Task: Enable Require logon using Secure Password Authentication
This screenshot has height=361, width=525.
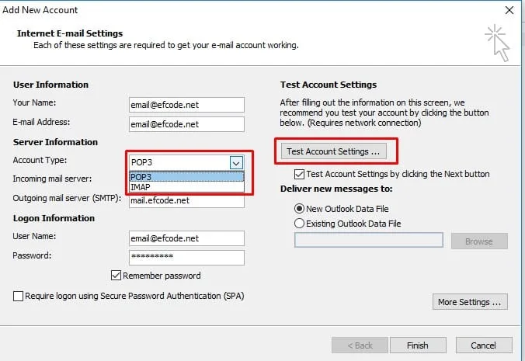Action: pyautogui.click(x=18, y=296)
